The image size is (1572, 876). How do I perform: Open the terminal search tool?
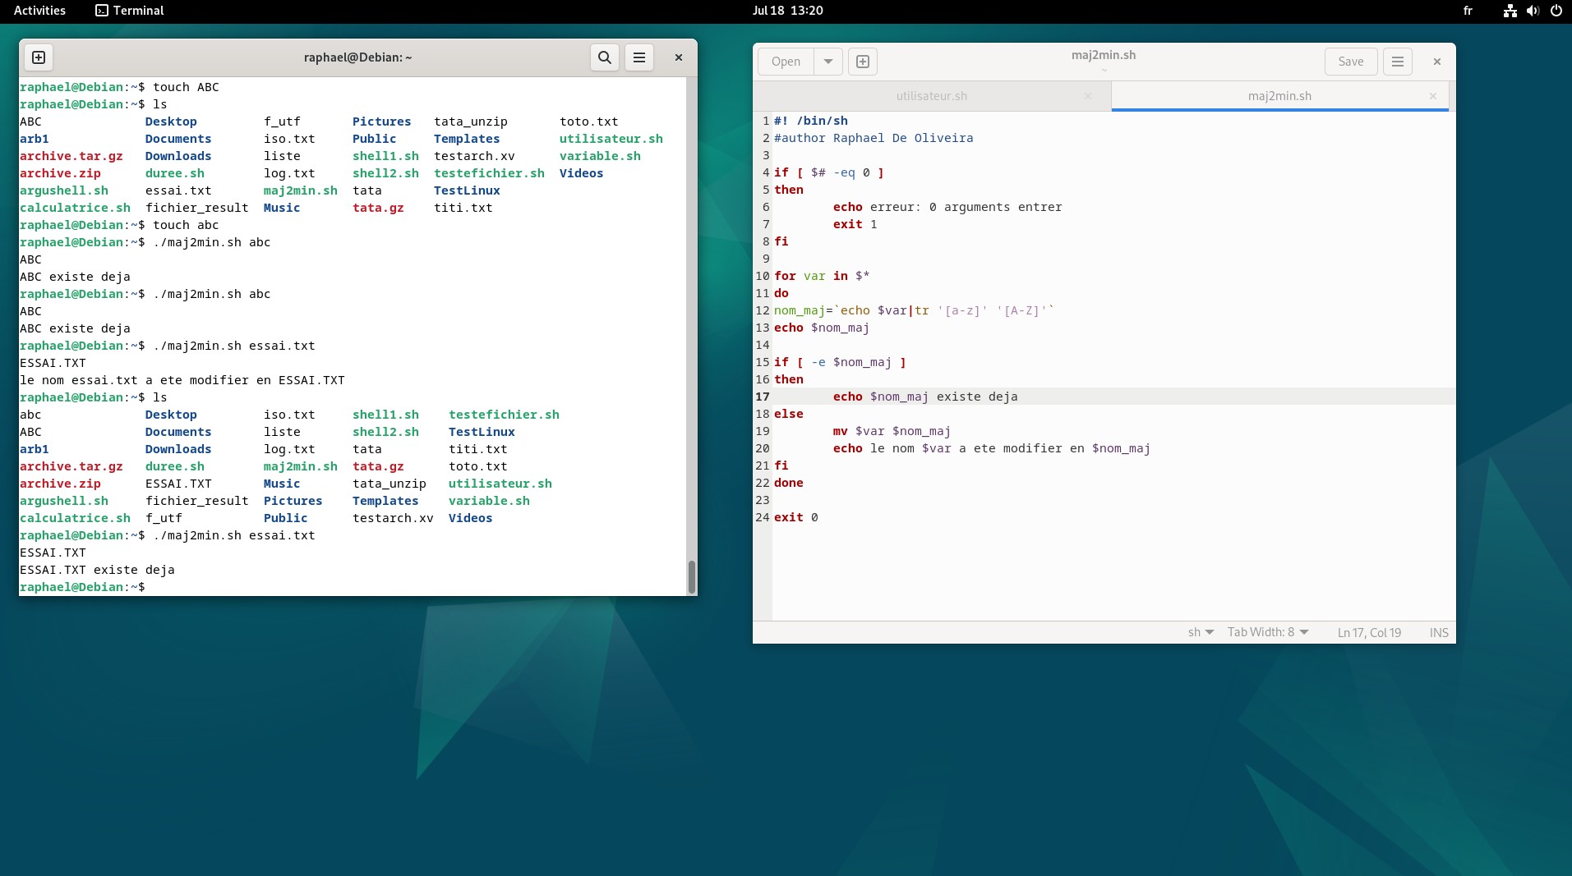pos(605,57)
